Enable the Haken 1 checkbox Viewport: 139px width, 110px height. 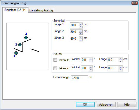point(55,60)
